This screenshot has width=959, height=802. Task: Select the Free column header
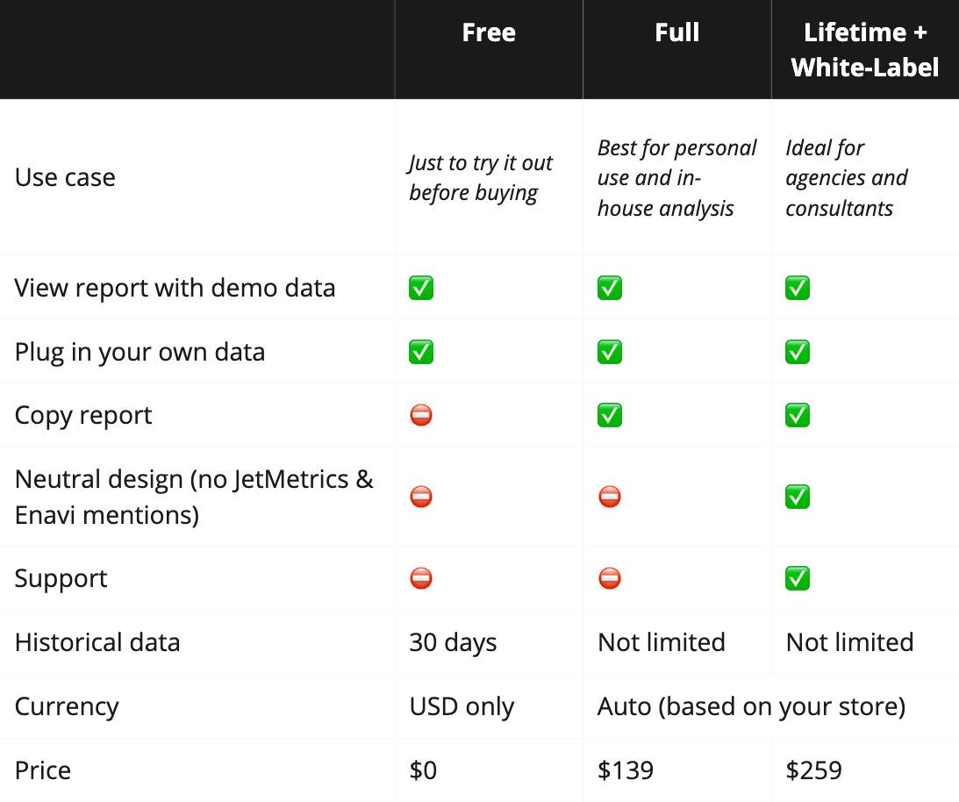(489, 33)
